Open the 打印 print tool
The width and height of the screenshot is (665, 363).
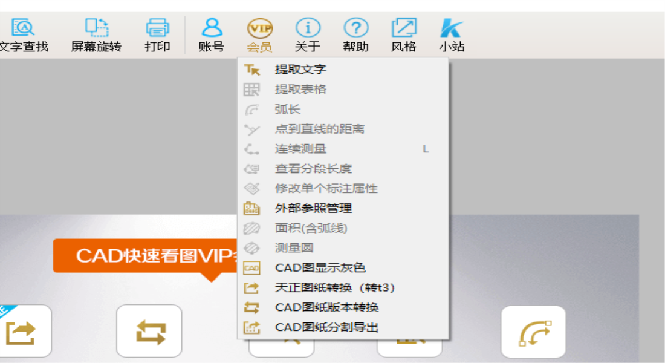(x=157, y=28)
